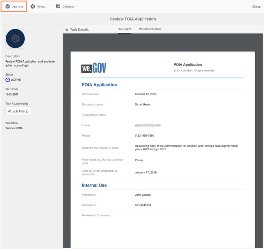The image size is (264, 249).
Task: Click the 'Request date' field label
Action: pos(90,94)
